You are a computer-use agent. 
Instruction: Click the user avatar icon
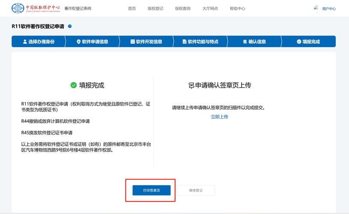[316, 8]
